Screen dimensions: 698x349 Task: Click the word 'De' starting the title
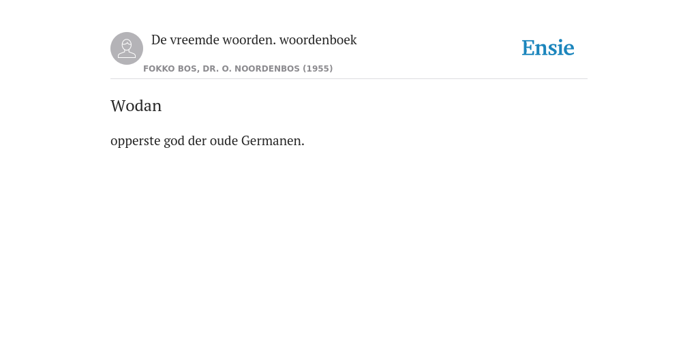[159, 40]
